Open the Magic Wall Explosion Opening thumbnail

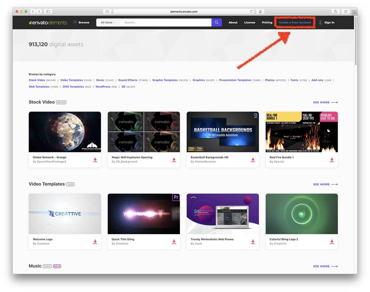pyautogui.click(x=144, y=132)
